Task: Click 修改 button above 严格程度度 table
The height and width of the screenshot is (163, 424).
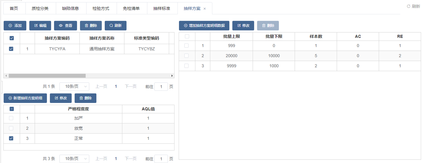Action: coord(61,98)
